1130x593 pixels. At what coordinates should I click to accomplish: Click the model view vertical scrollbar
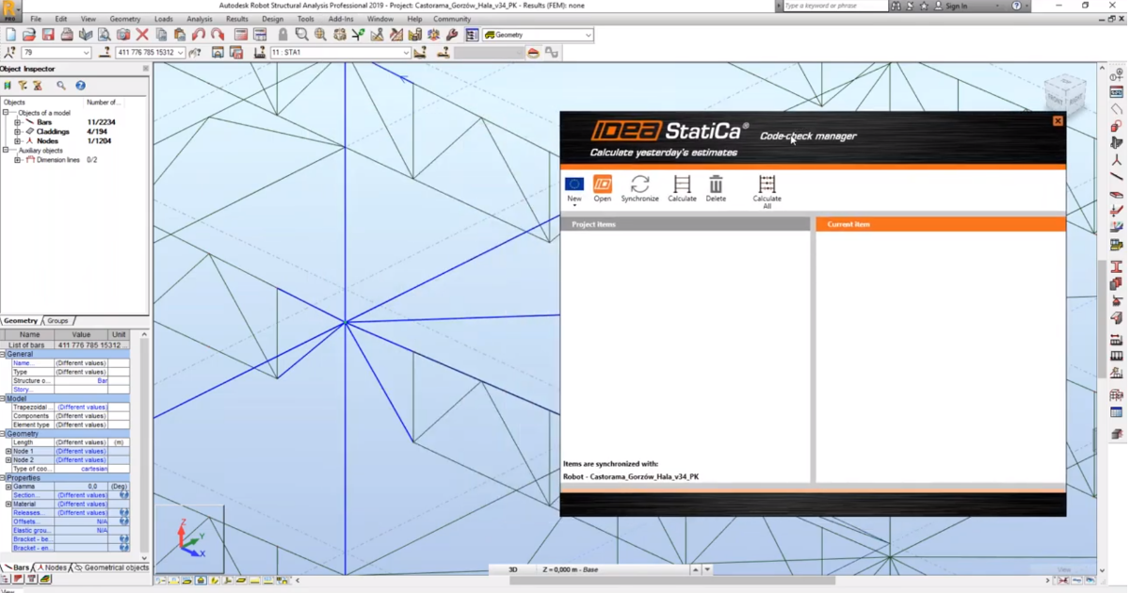pos(1102,320)
